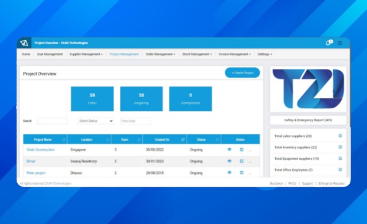
Task: Open Peter project link
Action: [36, 173]
